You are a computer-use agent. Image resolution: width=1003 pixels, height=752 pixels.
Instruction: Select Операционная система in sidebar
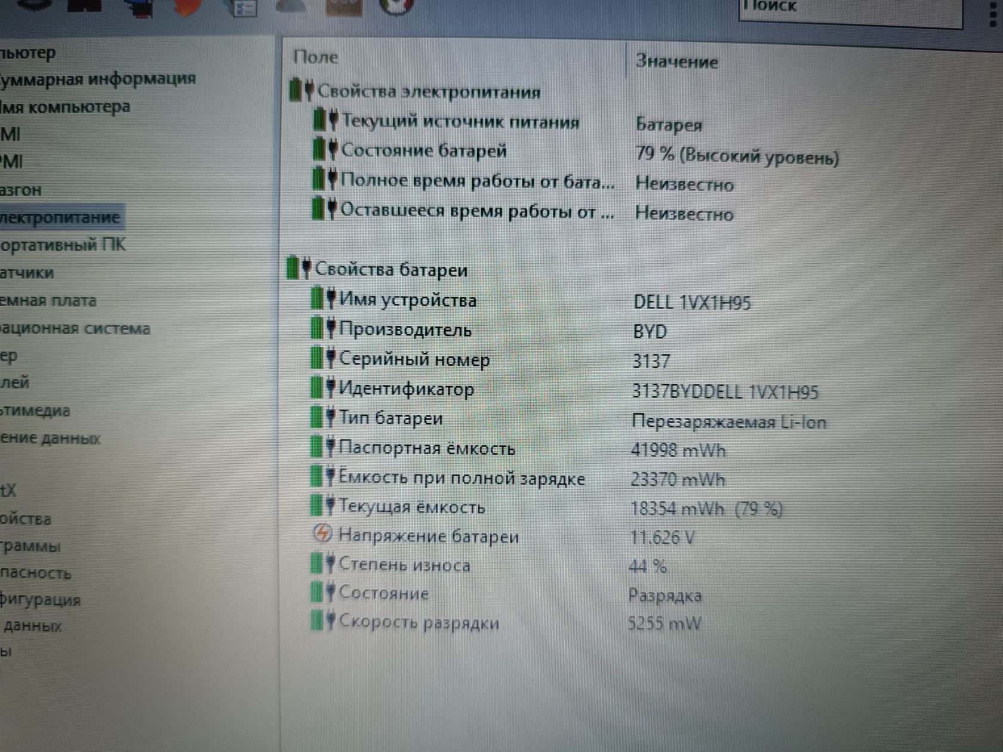click(x=75, y=328)
